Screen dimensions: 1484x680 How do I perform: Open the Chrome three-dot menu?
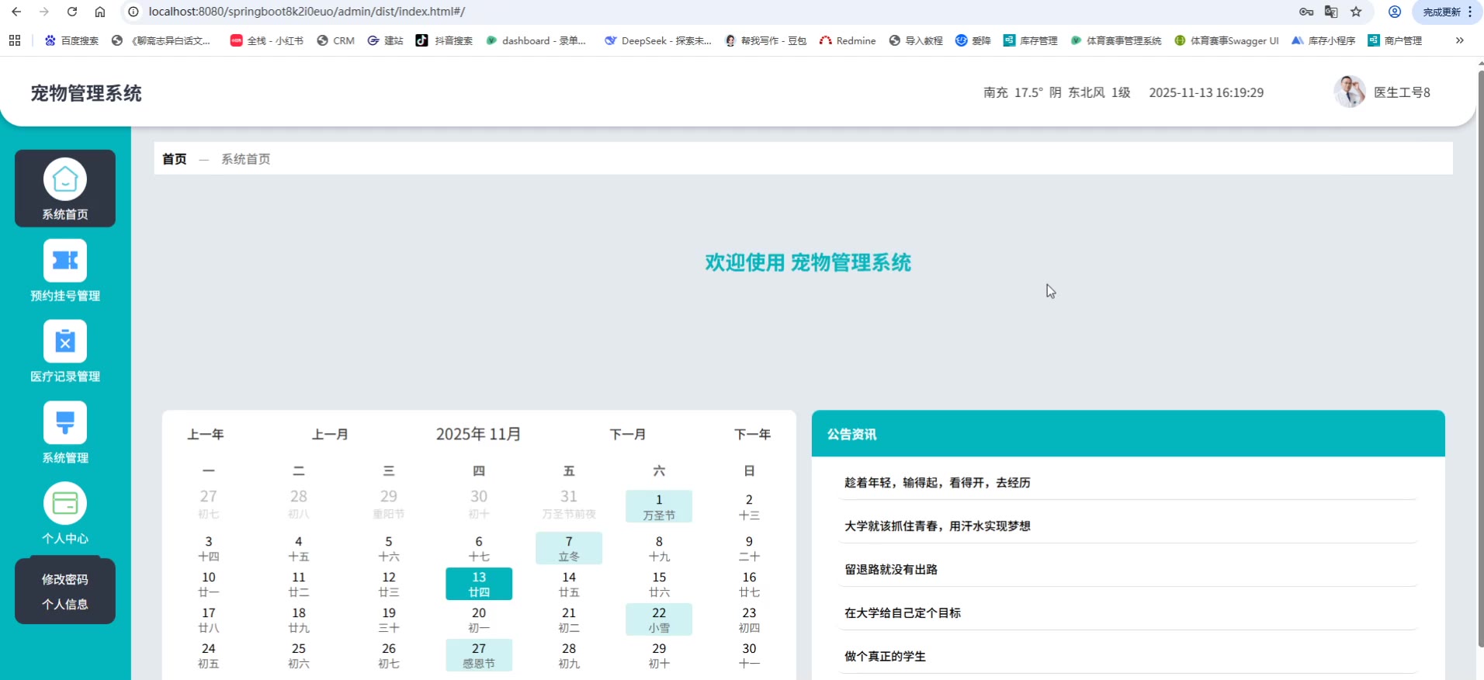(x=1470, y=12)
